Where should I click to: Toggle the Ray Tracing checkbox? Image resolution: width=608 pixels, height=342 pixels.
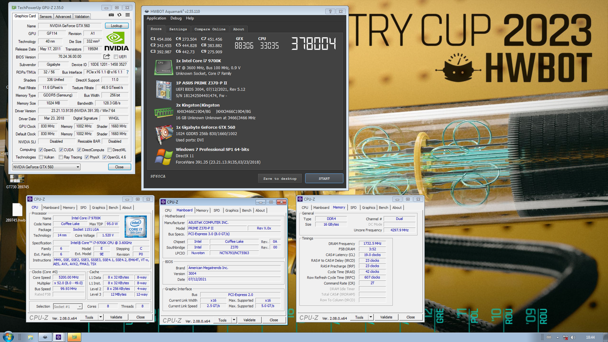(61, 157)
